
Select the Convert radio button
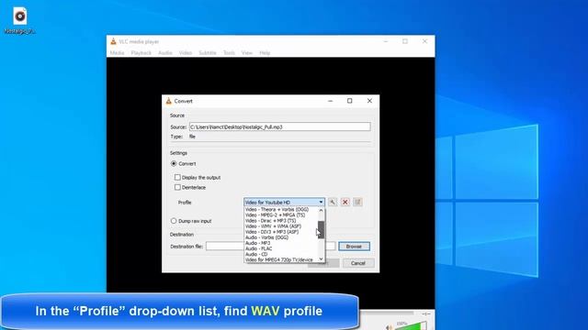click(x=174, y=164)
